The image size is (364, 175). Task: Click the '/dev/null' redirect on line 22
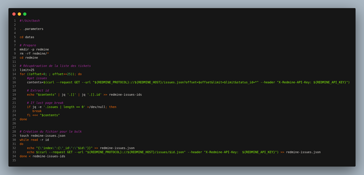tap(98, 107)
